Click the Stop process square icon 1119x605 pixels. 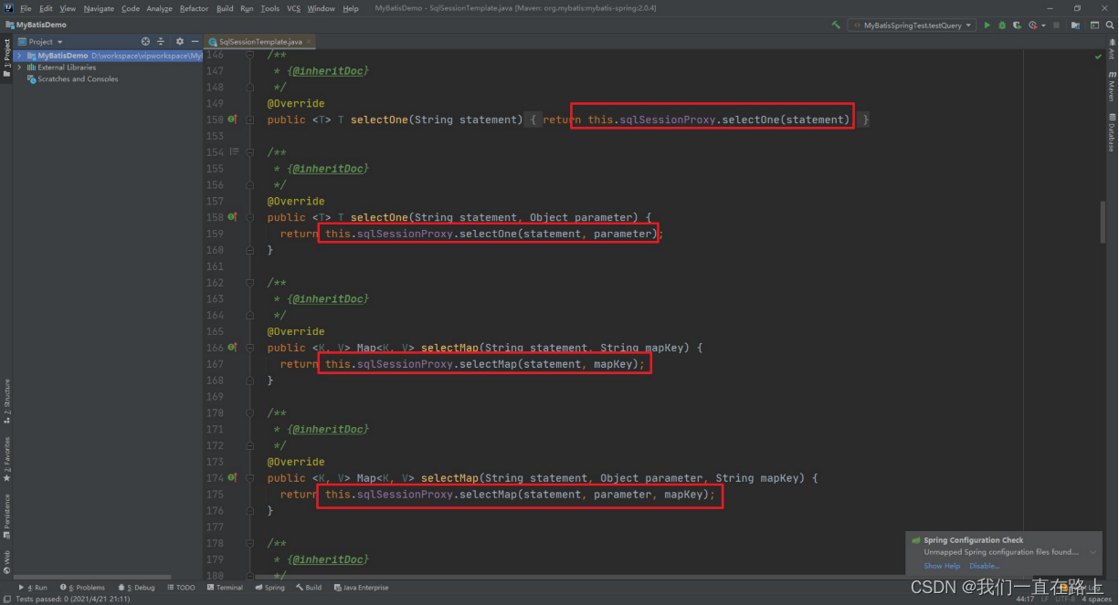(1056, 26)
